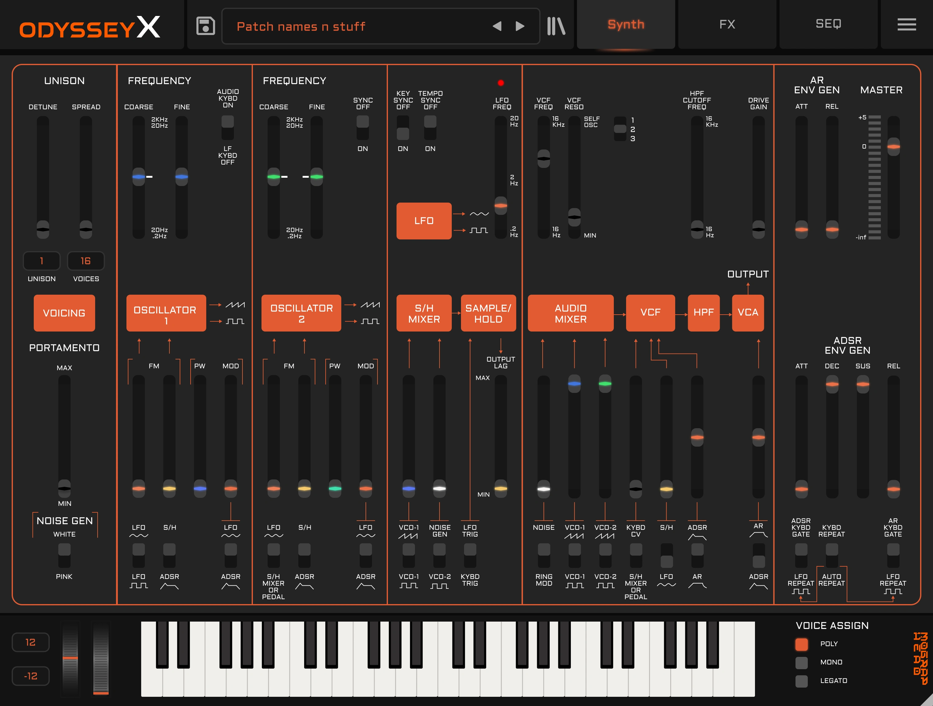Click the patch name display field
933x706 pixels.
click(381, 26)
